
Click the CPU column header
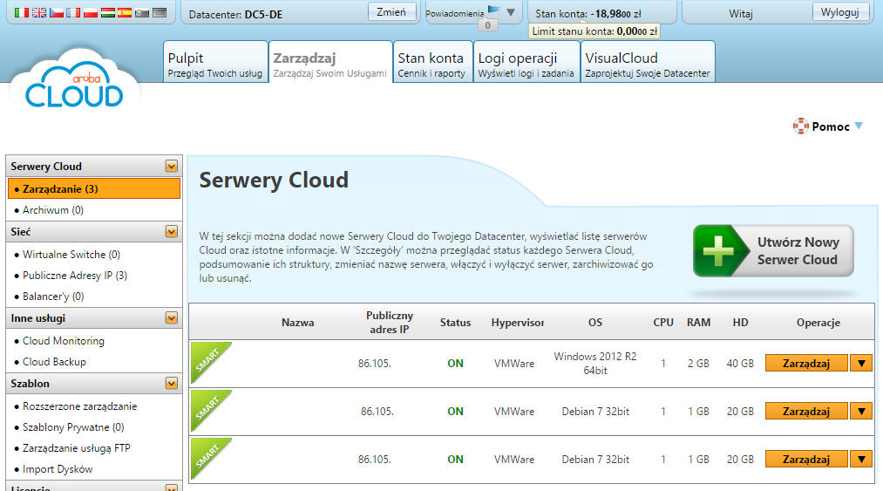coord(663,323)
